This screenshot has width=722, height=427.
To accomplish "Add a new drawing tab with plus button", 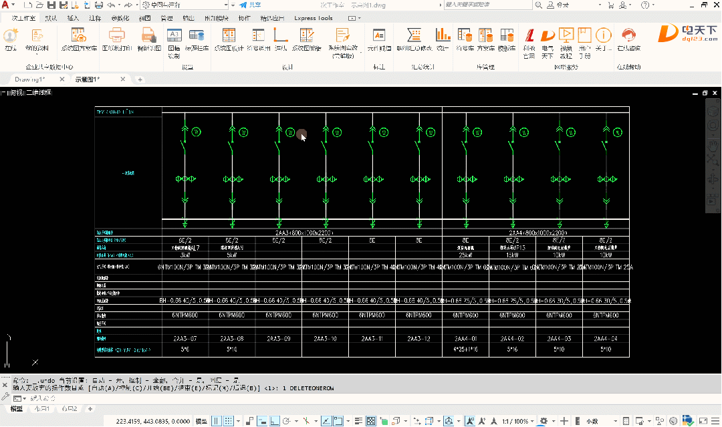I will point(140,80).
